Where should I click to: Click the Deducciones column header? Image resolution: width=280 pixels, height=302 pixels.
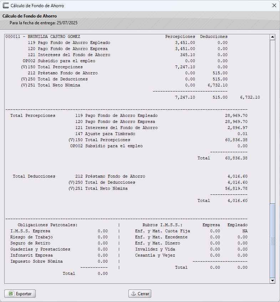click(x=214, y=36)
